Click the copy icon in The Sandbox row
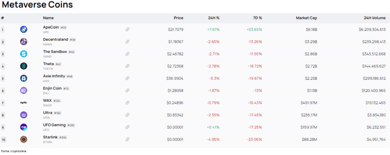The height and width of the screenshot is (155, 390). point(127,54)
